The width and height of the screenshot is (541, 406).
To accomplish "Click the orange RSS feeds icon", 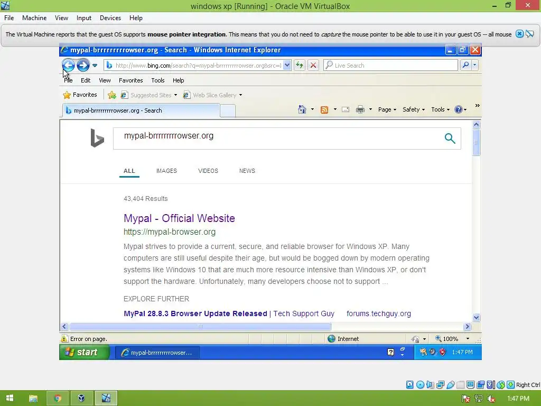I will pyautogui.click(x=324, y=110).
